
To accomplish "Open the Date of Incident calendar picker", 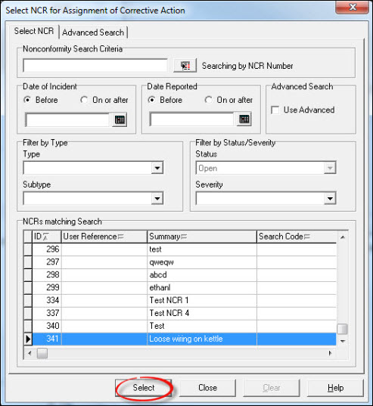I will click(120, 119).
